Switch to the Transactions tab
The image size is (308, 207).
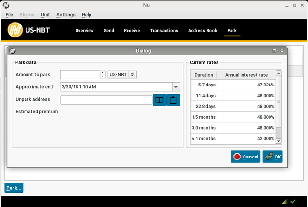[164, 31]
